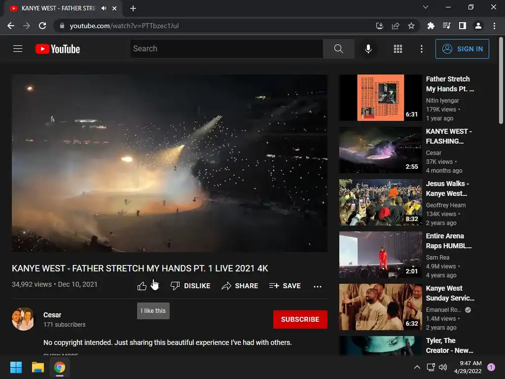Open the YouTube hamburger guide menu

[18, 49]
